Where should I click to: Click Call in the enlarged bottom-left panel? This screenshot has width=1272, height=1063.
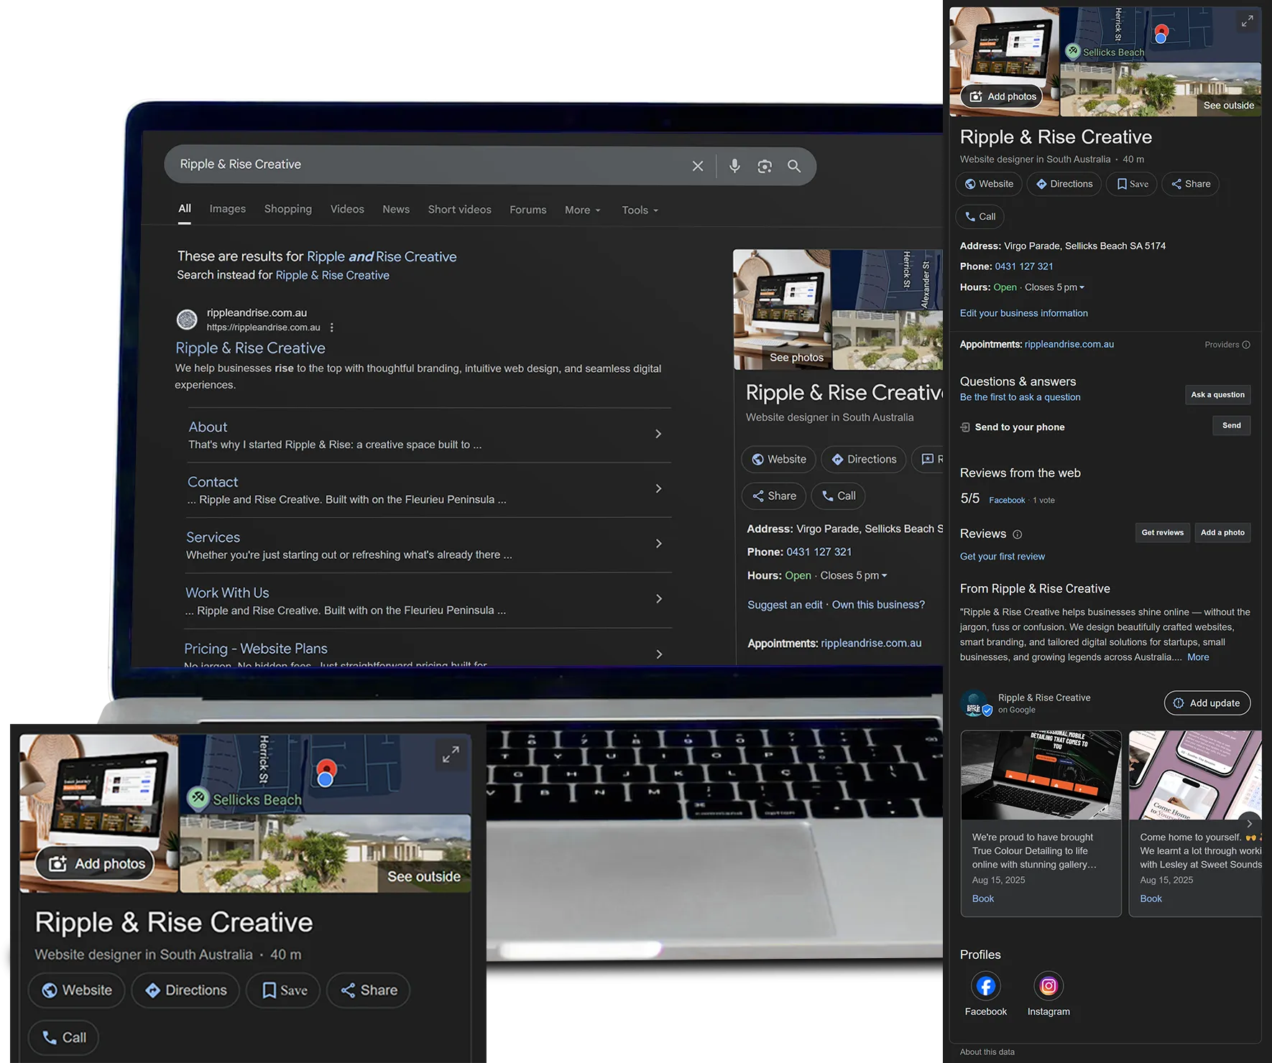coord(63,1038)
